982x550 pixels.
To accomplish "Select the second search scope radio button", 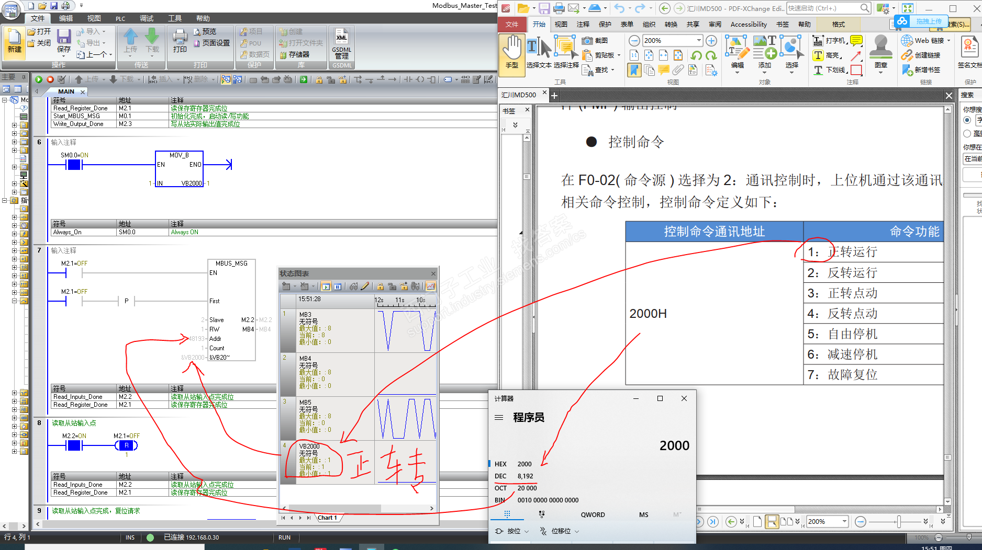I will click(967, 133).
